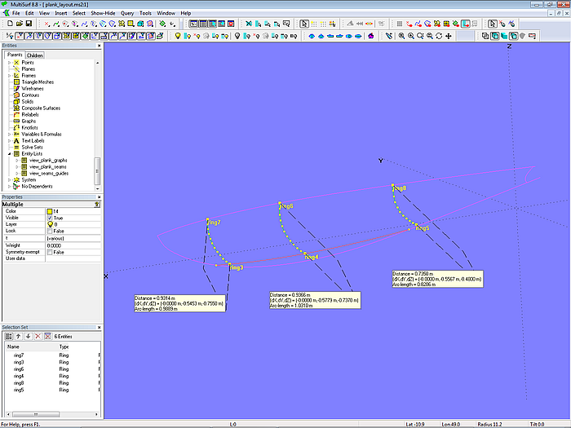The image size is (571, 428).
Task: Click the yellow Color swatch in Properties
Action: [x=51, y=211]
